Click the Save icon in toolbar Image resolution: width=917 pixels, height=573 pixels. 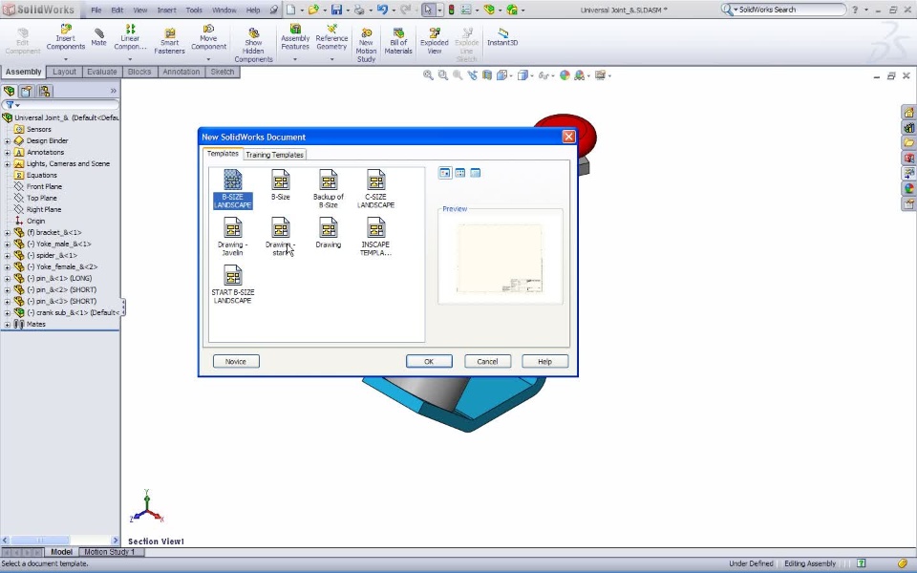click(336, 10)
